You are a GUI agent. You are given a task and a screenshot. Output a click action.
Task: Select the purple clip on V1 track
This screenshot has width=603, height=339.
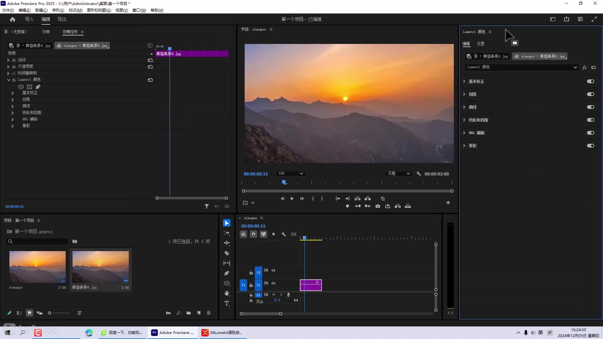tap(311, 285)
